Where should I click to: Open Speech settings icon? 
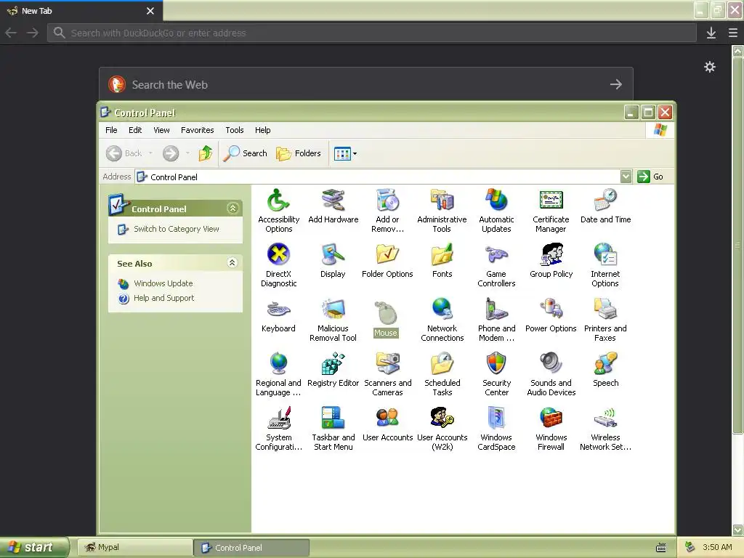point(605,370)
